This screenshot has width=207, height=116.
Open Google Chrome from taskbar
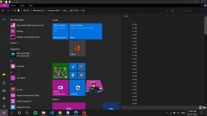(x=60, y=113)
